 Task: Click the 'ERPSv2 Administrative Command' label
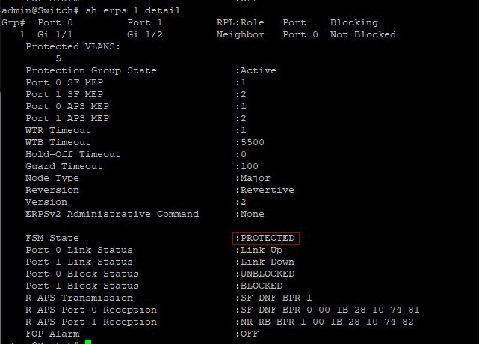tap(112, 214)
